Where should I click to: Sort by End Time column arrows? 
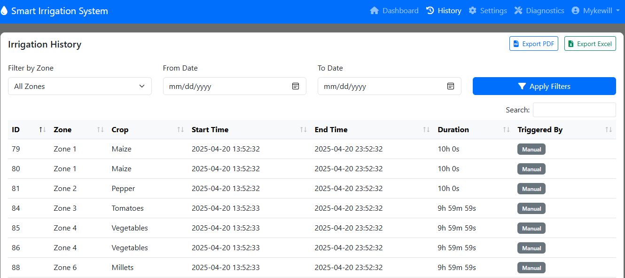[x=426, y=130]
